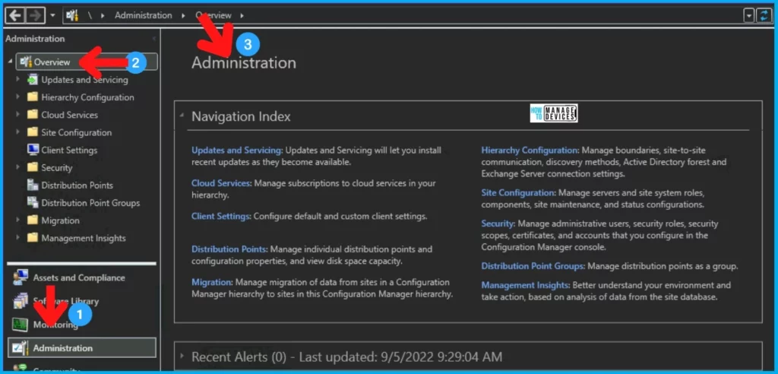778x374 pixels.
Task: Select Site Configuration in the tree
Action: pos(77,132)
